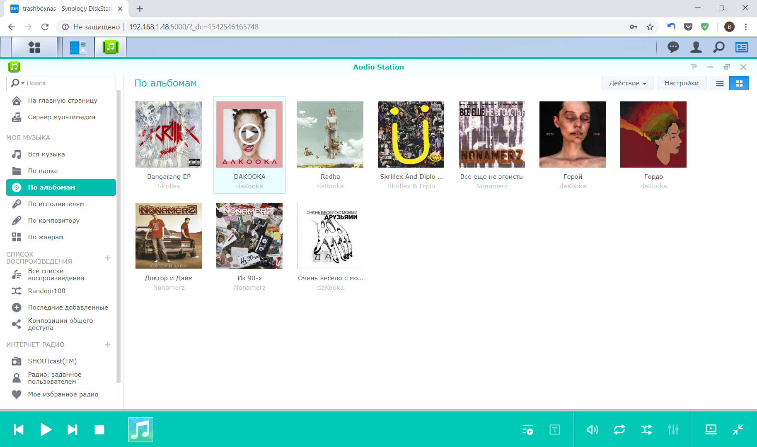
Task: Skip to the next track
Action: [x=73, y=430]
